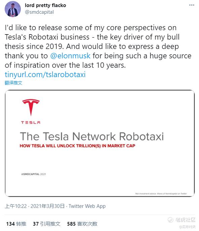Open the lord pretty flacko display name
This screenshot has width=199, height=231.
(45, 5)
